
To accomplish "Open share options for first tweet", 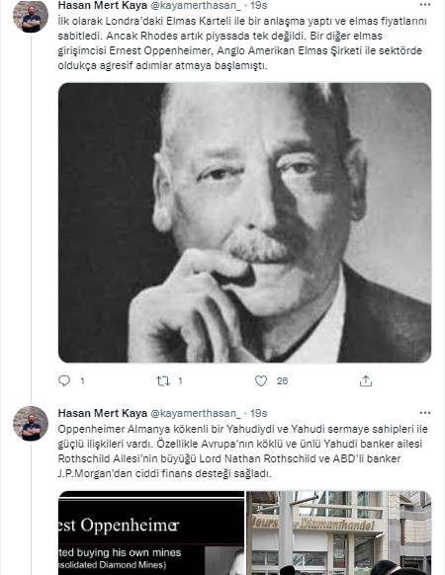I will pyautogui.click(x=366, y=381).
